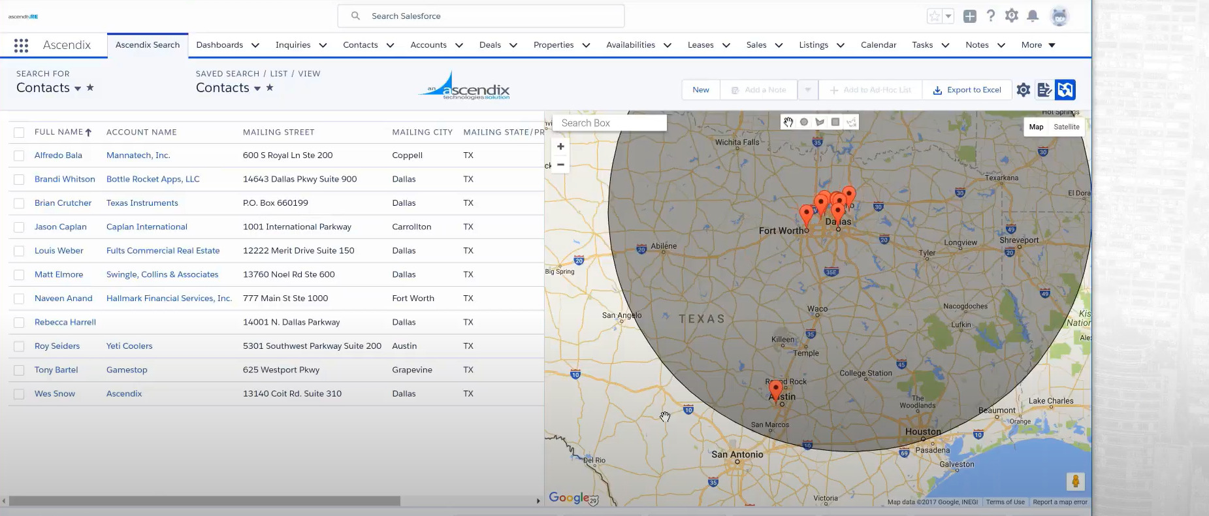Open global actions plus icon
This screenshot has height=516, width=1209.
pyautogui.click(x=970, y=16)
